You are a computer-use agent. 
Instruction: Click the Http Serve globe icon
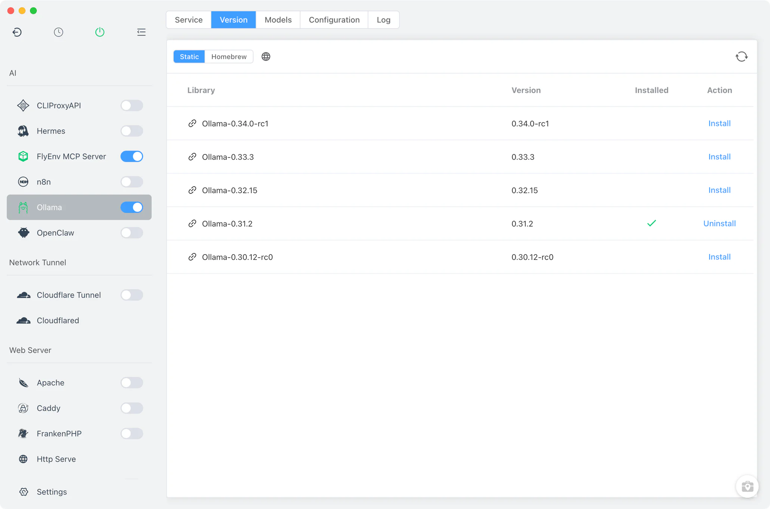tap(23, 459)
